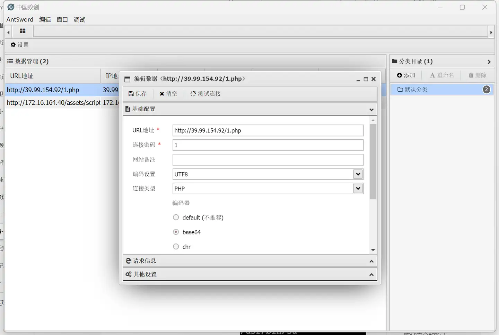Click the dialog form scrollbar thumb
Image resolution: width=499 pixels, height=335 pixels.
point(373,161)
